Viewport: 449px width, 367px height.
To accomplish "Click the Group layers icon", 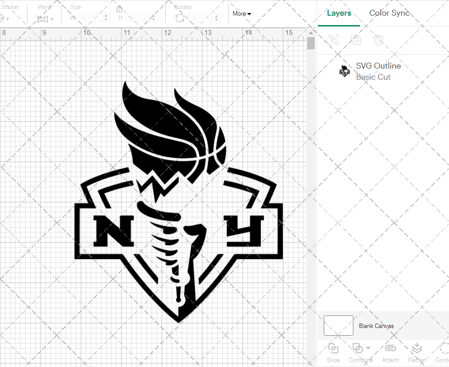I will 333,40.
